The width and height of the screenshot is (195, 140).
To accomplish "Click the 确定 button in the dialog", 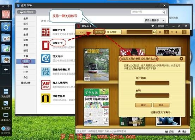I will click(144, 105).
